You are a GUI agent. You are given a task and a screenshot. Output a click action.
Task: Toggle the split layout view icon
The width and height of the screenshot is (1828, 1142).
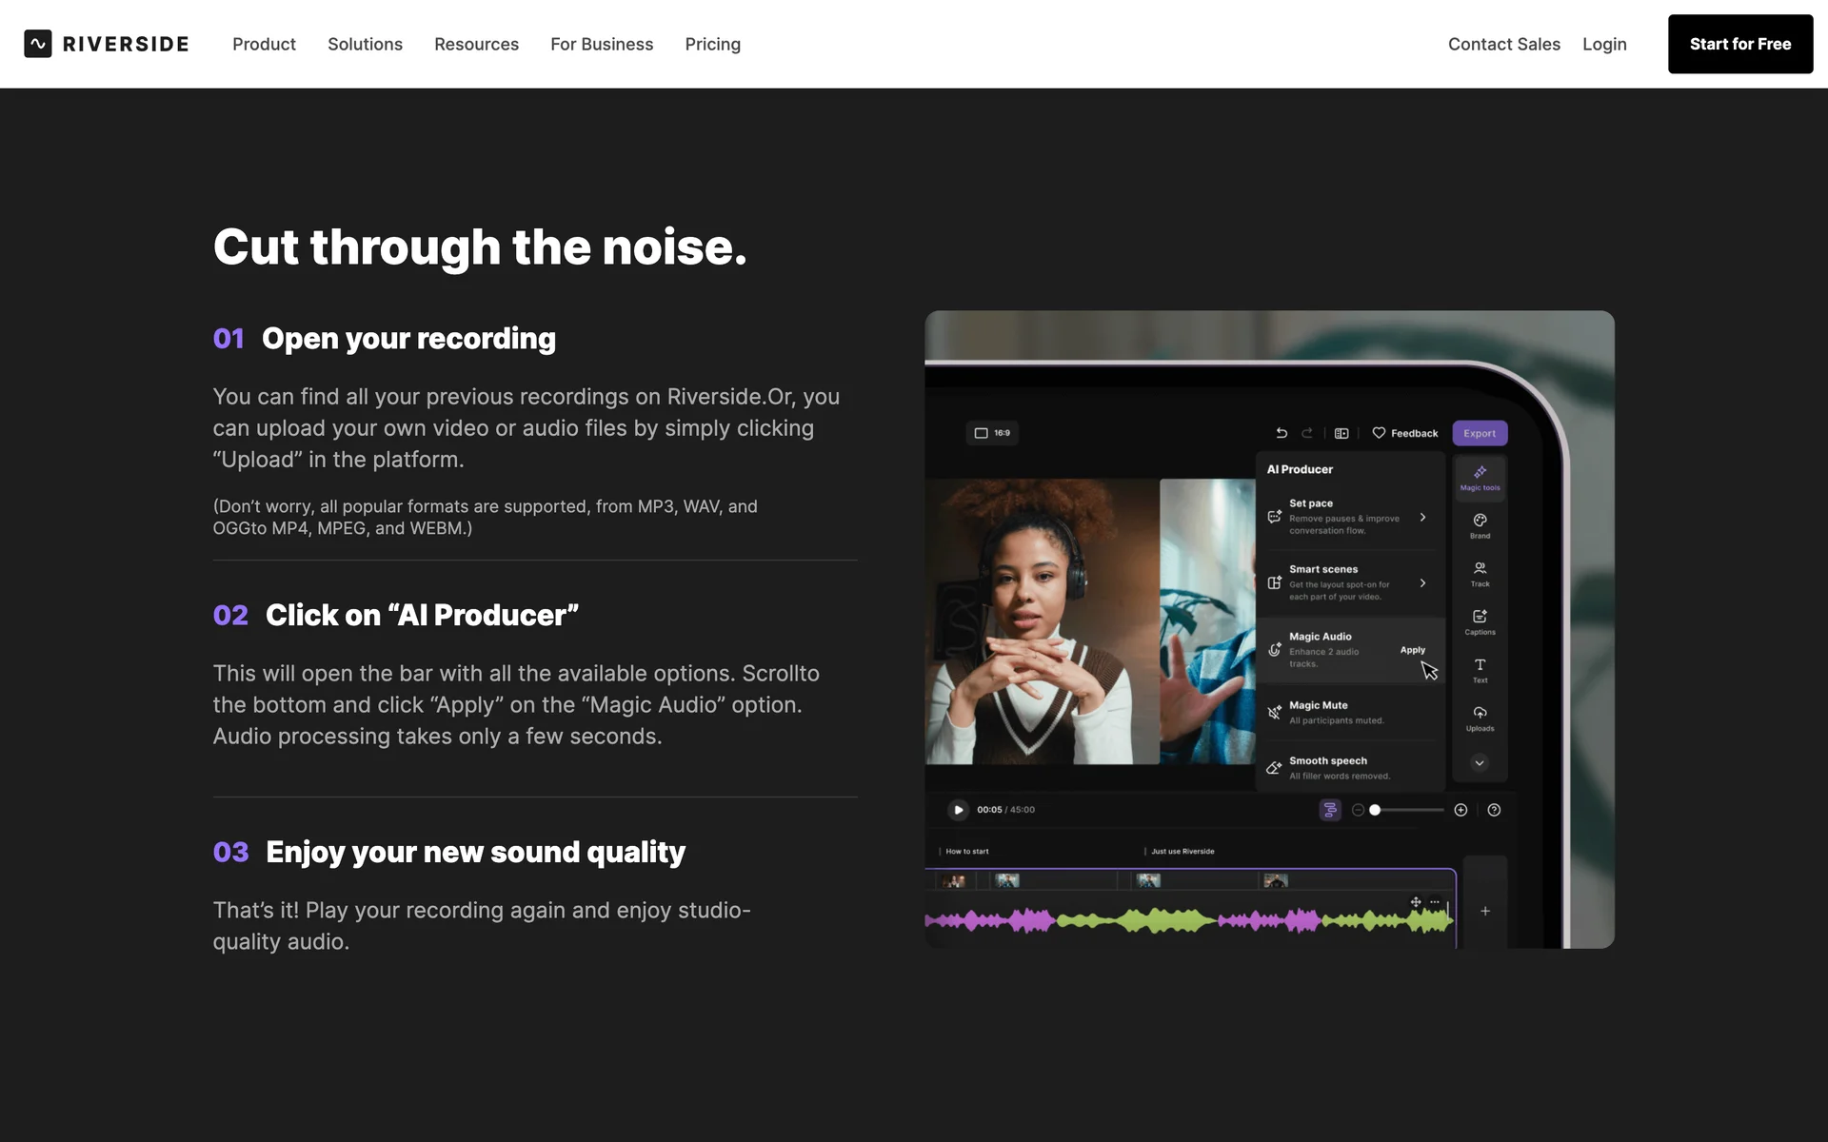(x=1341, y=433)
